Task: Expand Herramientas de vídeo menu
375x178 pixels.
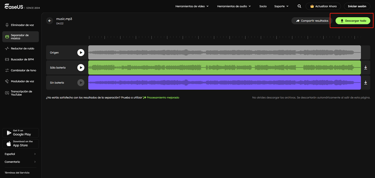Action: [192, 6]
